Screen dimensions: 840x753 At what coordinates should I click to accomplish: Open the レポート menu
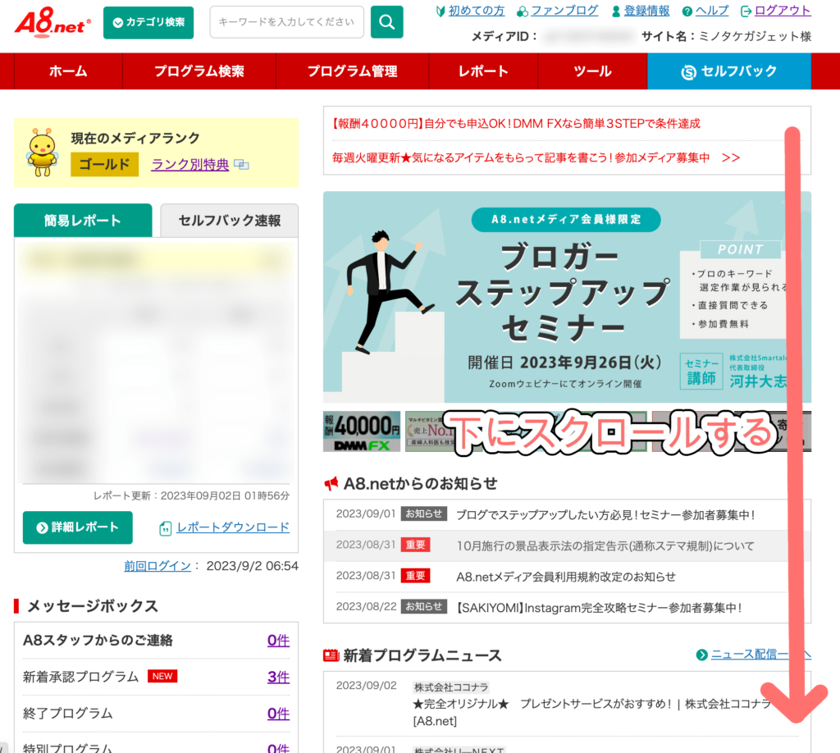pyautogui.click(x=483, y=71)
